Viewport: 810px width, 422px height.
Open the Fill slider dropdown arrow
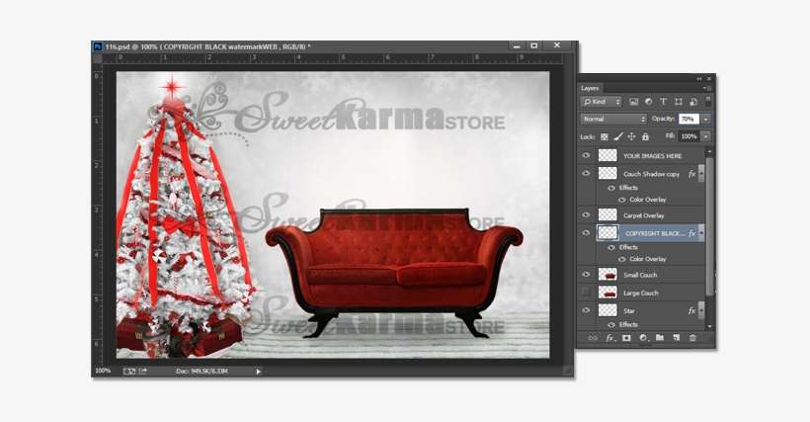tap(705, 137)
